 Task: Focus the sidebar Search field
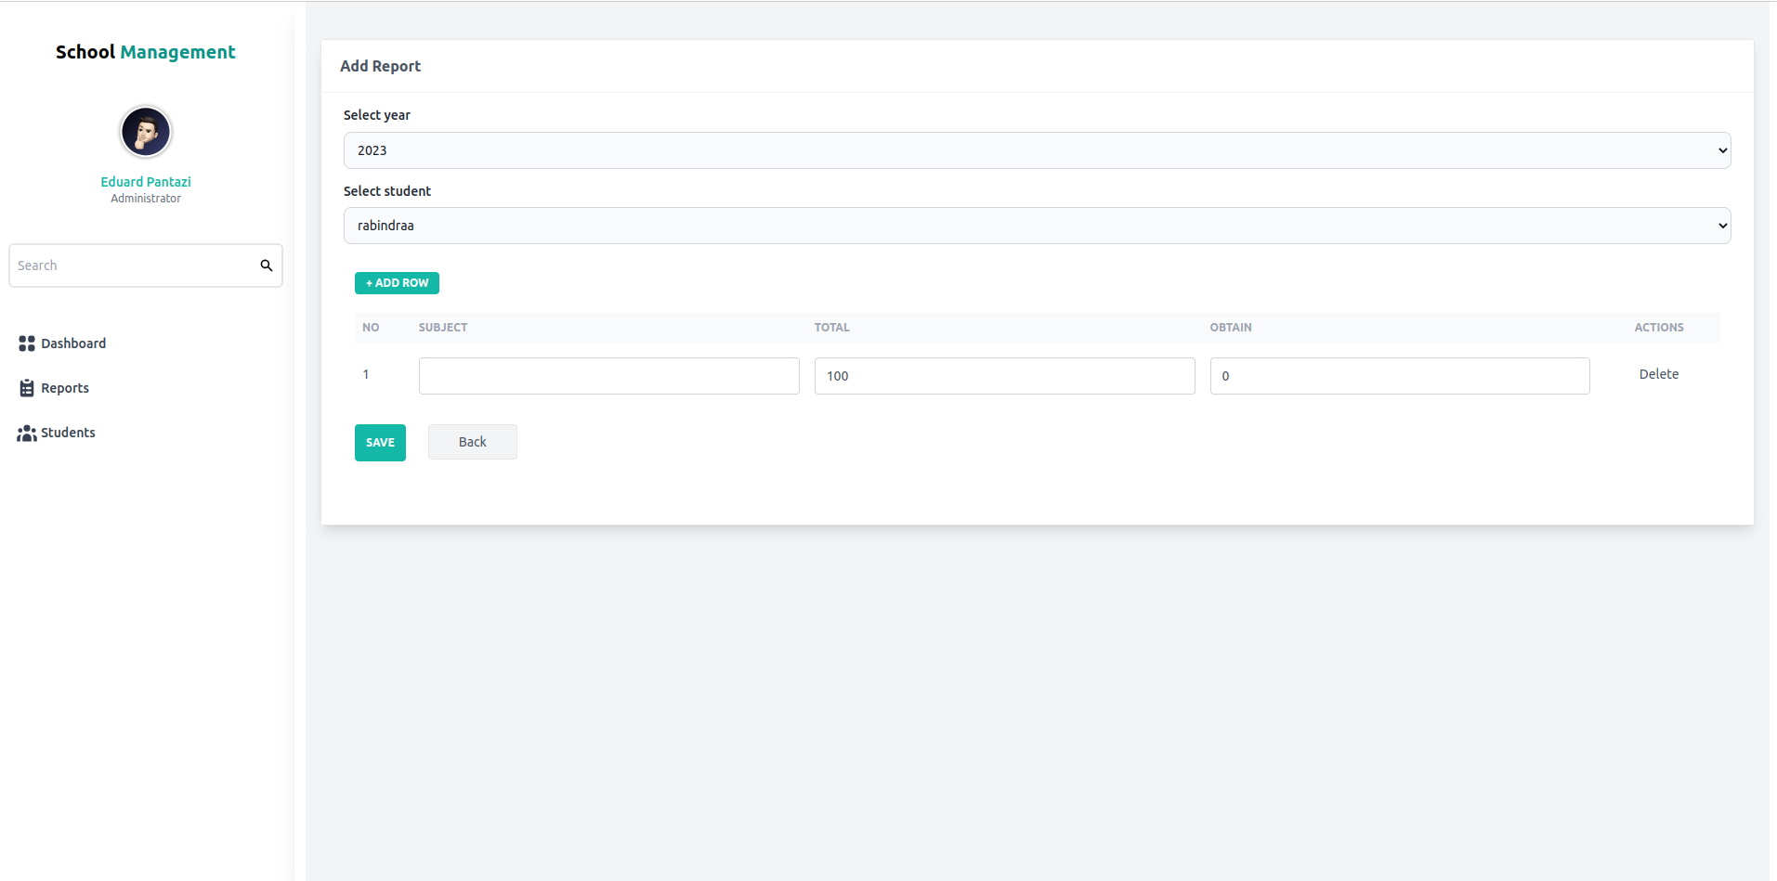[146, 266]
